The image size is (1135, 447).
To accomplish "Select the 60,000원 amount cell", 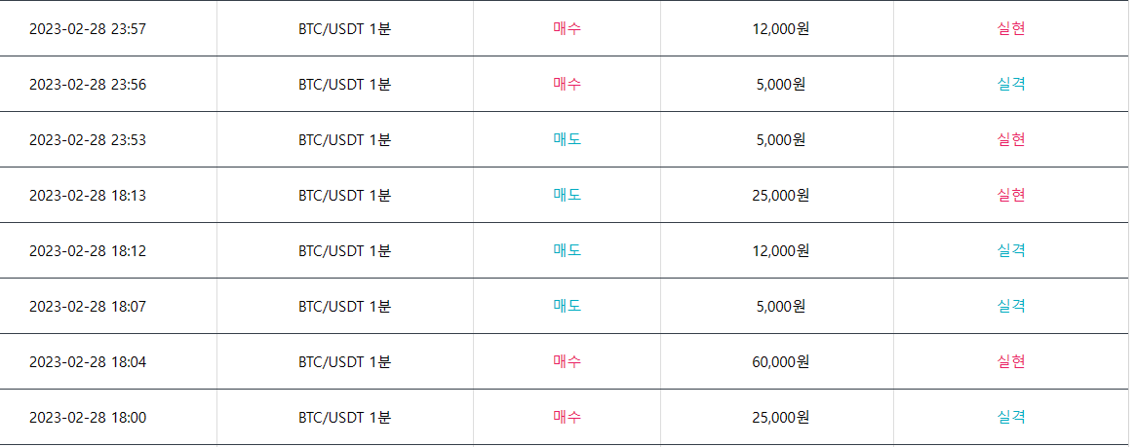I will [x=780, y=361].
